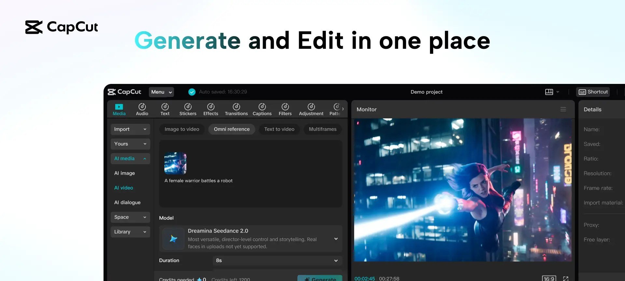The width and height of the screenshot is (625, 281).
Task: Click the CapCut logo in app header
Action: [124, 92]
